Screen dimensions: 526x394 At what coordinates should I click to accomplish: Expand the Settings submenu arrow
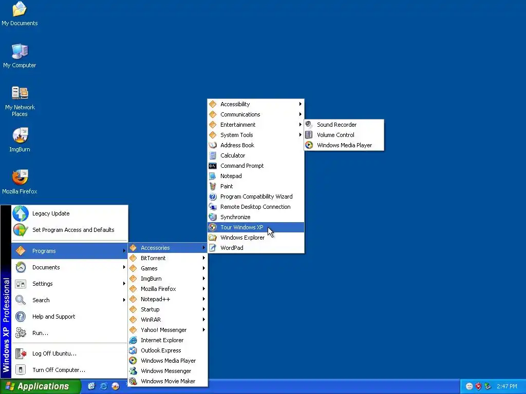pos(124,283)
